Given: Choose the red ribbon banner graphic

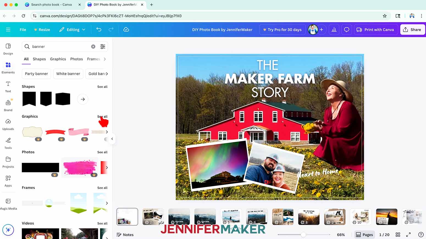Looking at the screenshot, I should coord(56,132).
